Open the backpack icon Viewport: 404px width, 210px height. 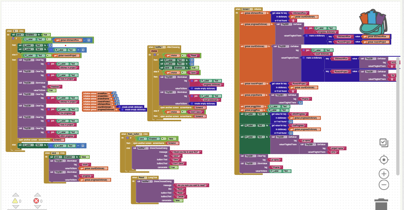373,22
